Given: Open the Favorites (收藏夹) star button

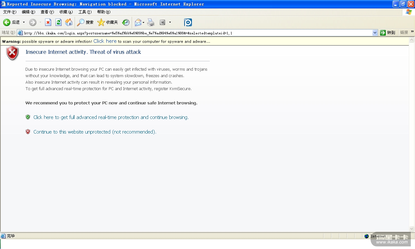Looking at the screenshot, I should 108,22.
